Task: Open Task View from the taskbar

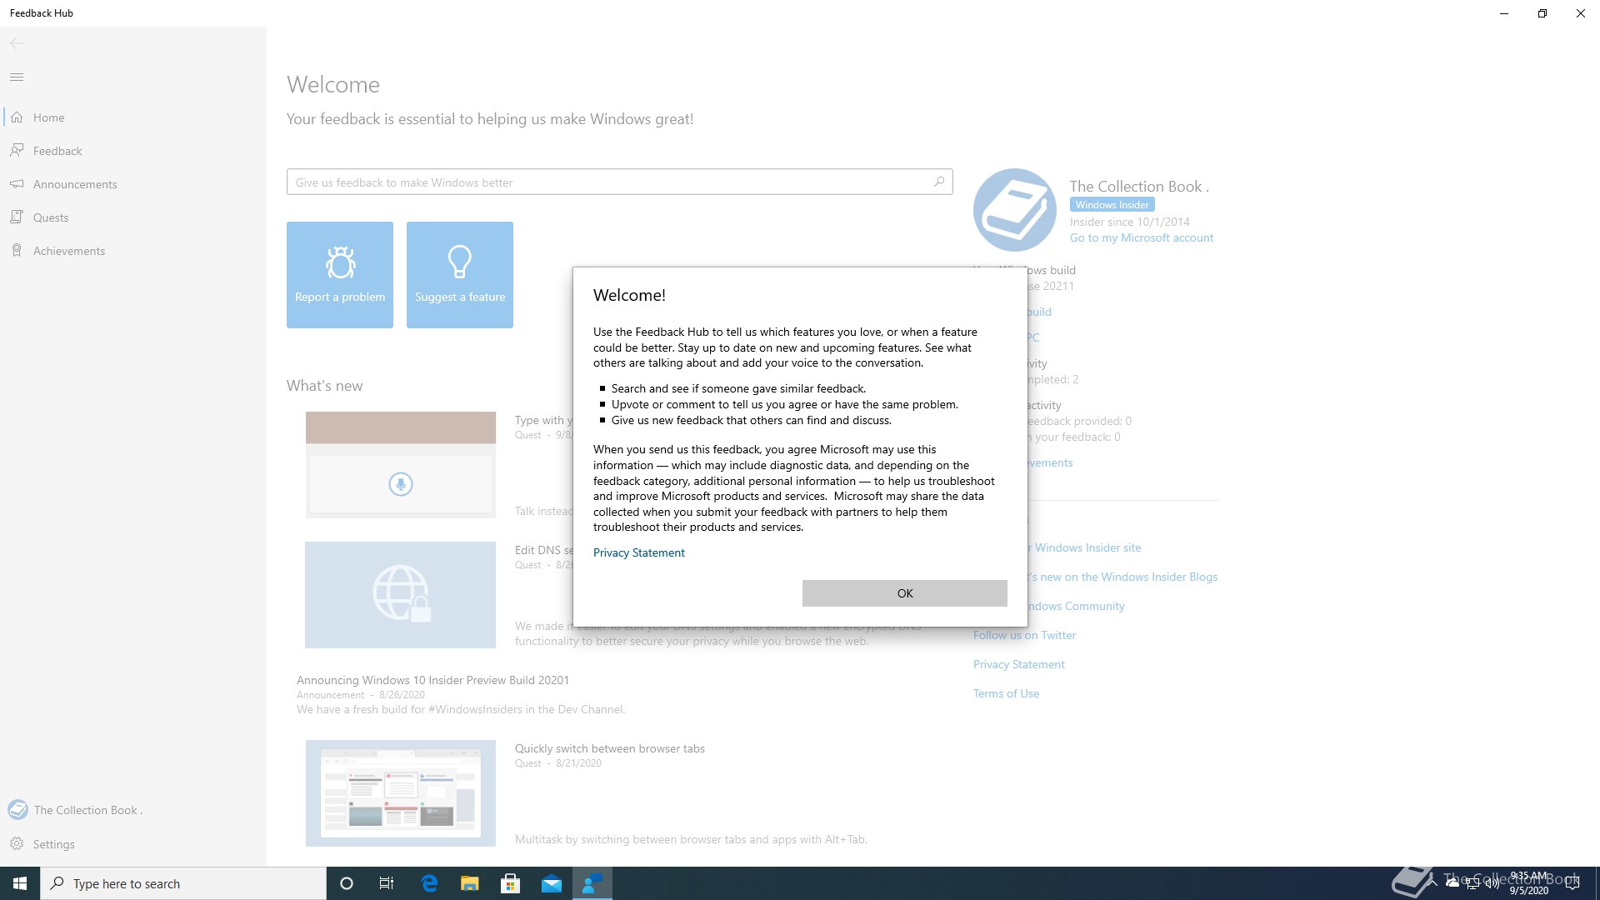Action: [x=387, y=883]
